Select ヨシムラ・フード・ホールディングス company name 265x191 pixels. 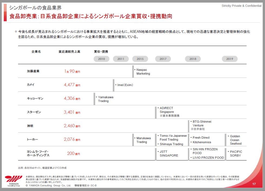pos(38,153)
